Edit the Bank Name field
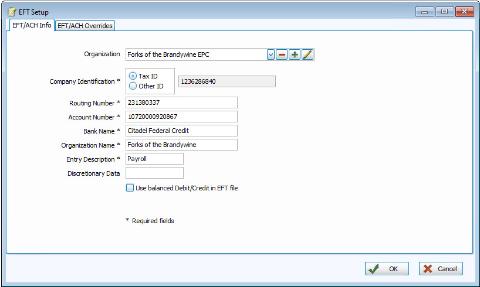The image size is (480, 287). coord(181,131)
